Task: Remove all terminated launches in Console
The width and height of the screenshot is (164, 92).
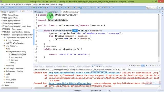Action: [x=133, y=66]
